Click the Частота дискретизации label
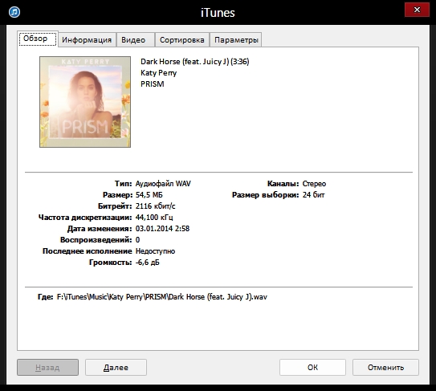The height and width of the screenshot is (391, 436). 85,218
